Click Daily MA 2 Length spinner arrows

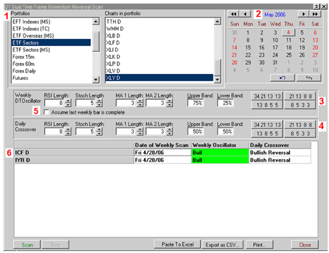tap(169, 132)
